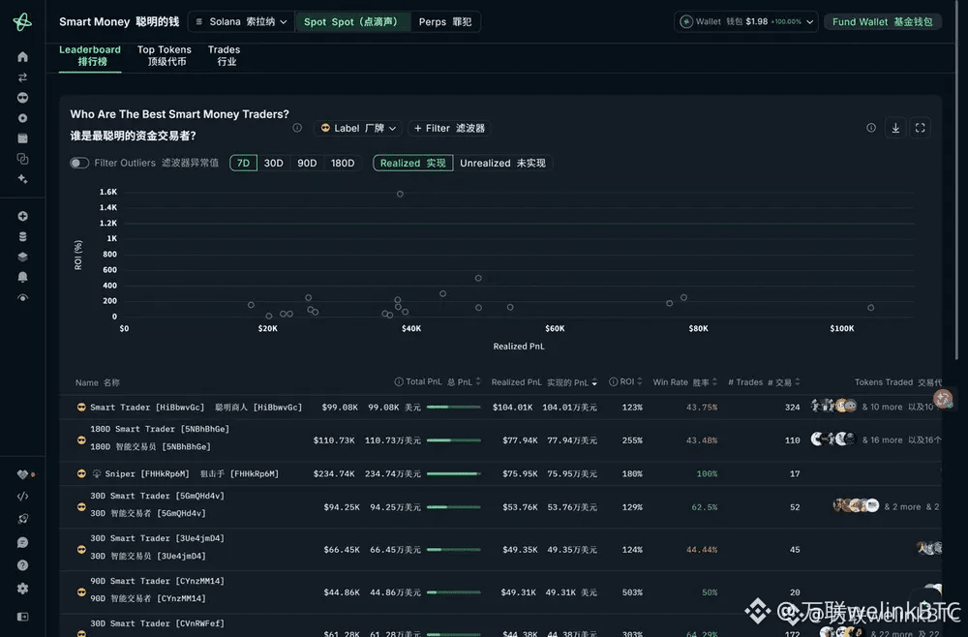Toggle the Filter Outliers switch
Image resolution: width=968 pixels, height=637 pixels.
tap(79, 163)
